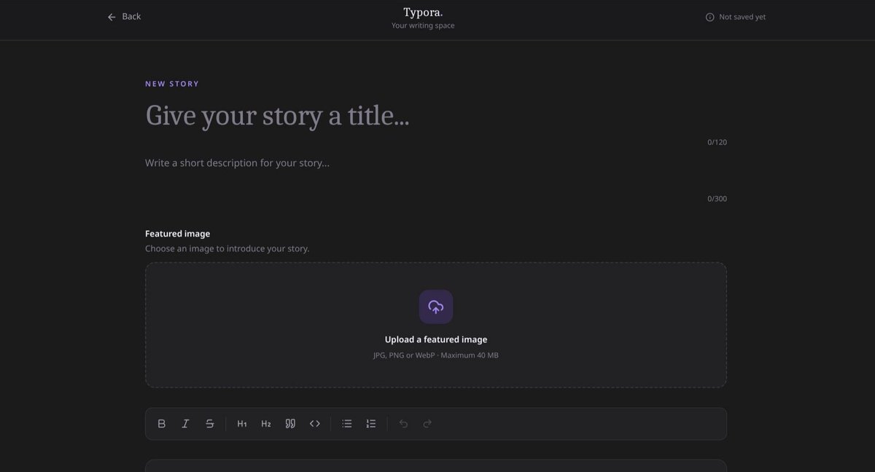This screenshot has width=875, height=472.
Task: Create a numbered list
Action: click(x=371, y=424)
